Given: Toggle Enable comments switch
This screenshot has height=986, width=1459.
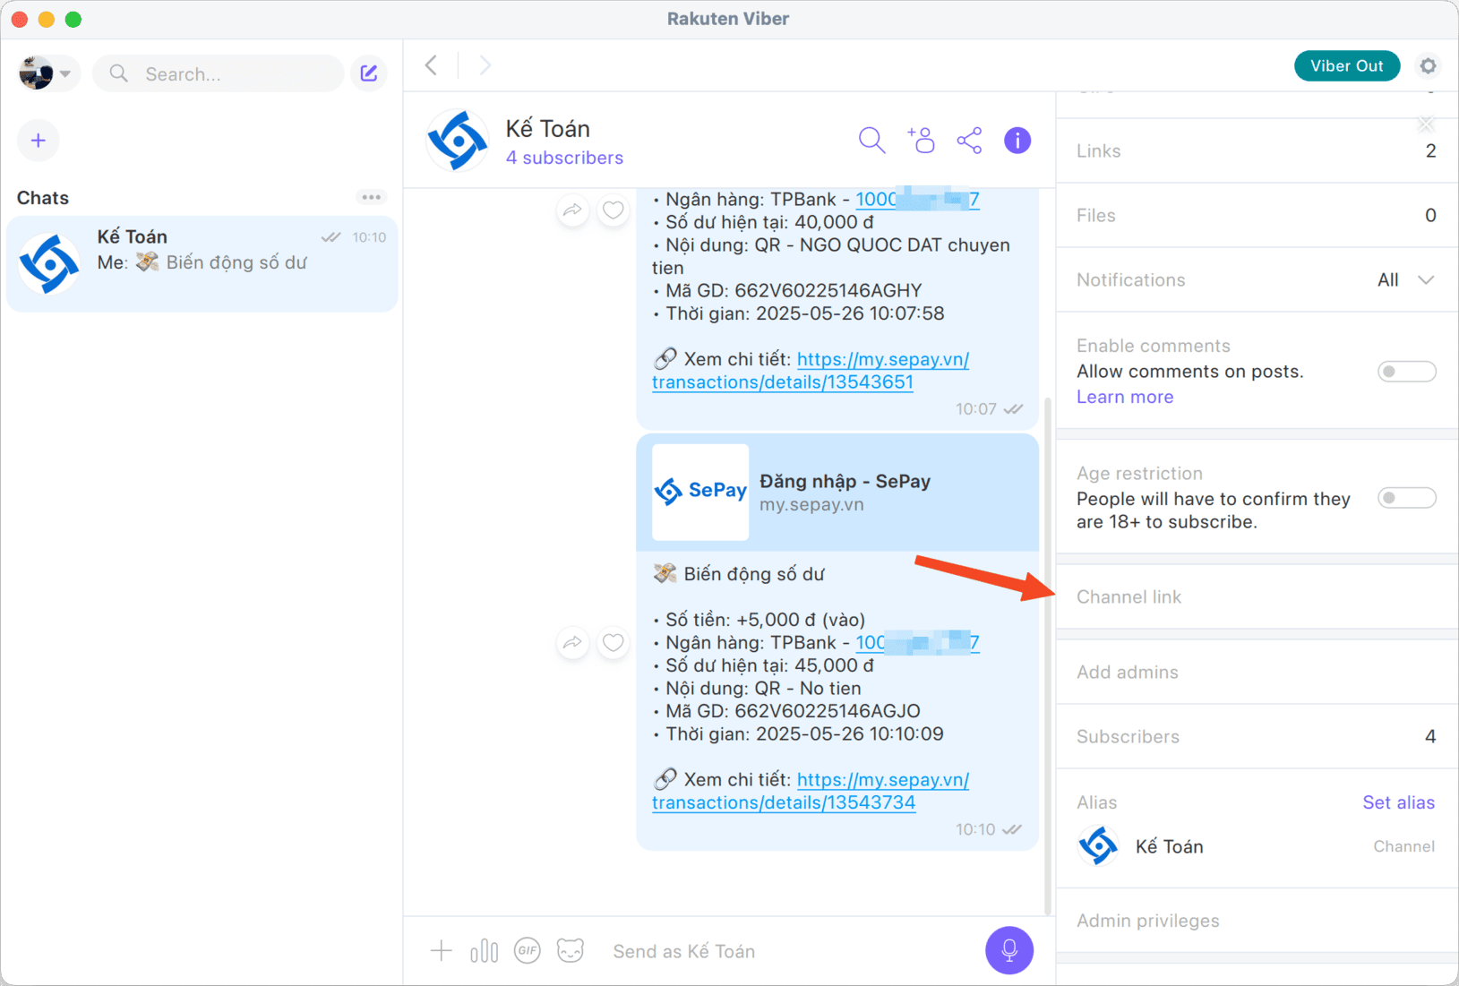Looking at the screenshot, I should coord(1406,371).
